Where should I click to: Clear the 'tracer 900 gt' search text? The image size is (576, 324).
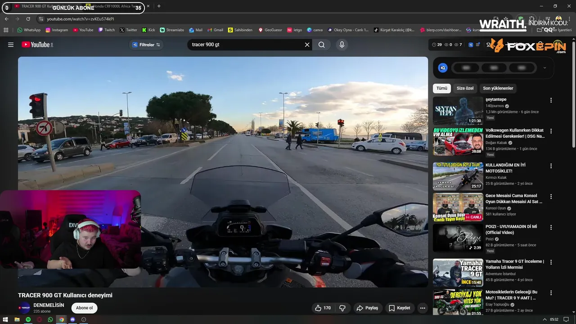pyautogui.click(x=307, y=45)
